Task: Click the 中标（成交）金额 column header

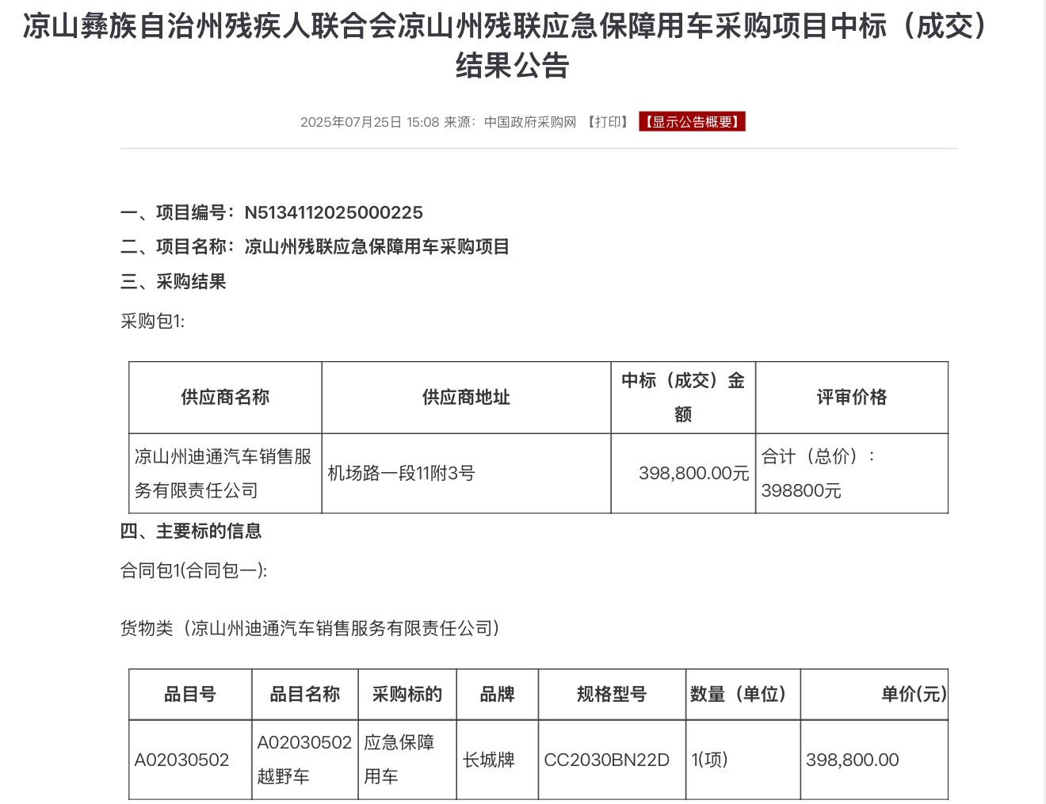Action: [683, 398]
